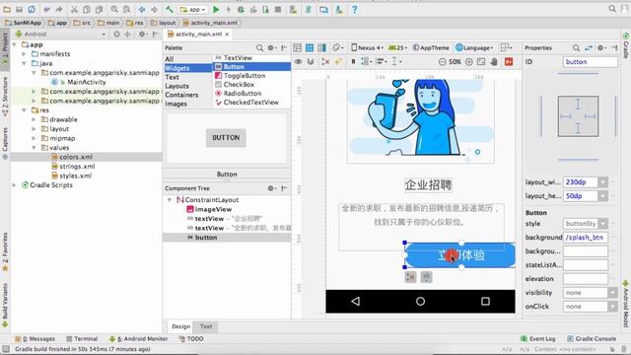The height and width of the screenshot is (355, 631).
Task: Select activity_main.xml editor tab
Action: point(198,35)
